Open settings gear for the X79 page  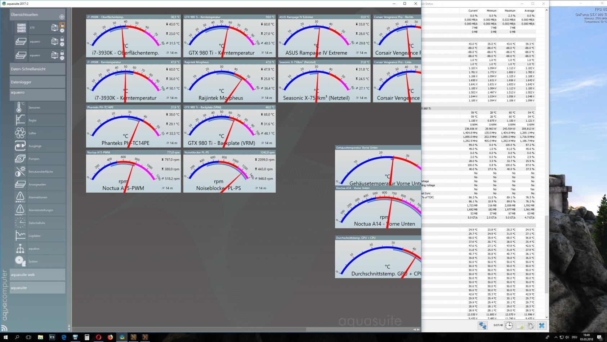click(62, 31)
